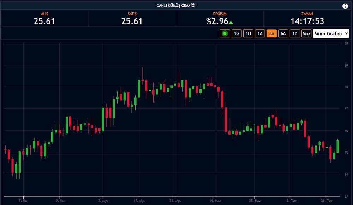Select the 1Y yearly range

[x=295, y=33]
